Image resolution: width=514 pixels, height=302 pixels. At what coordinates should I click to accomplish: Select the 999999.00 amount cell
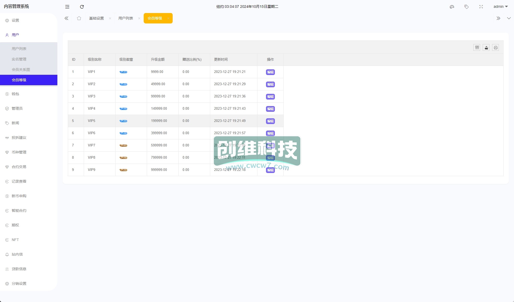(x=163, y=170)
